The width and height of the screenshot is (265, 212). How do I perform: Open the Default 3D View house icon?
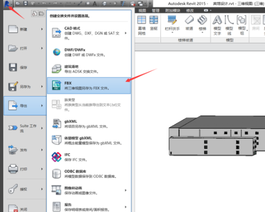coord(104,4)
